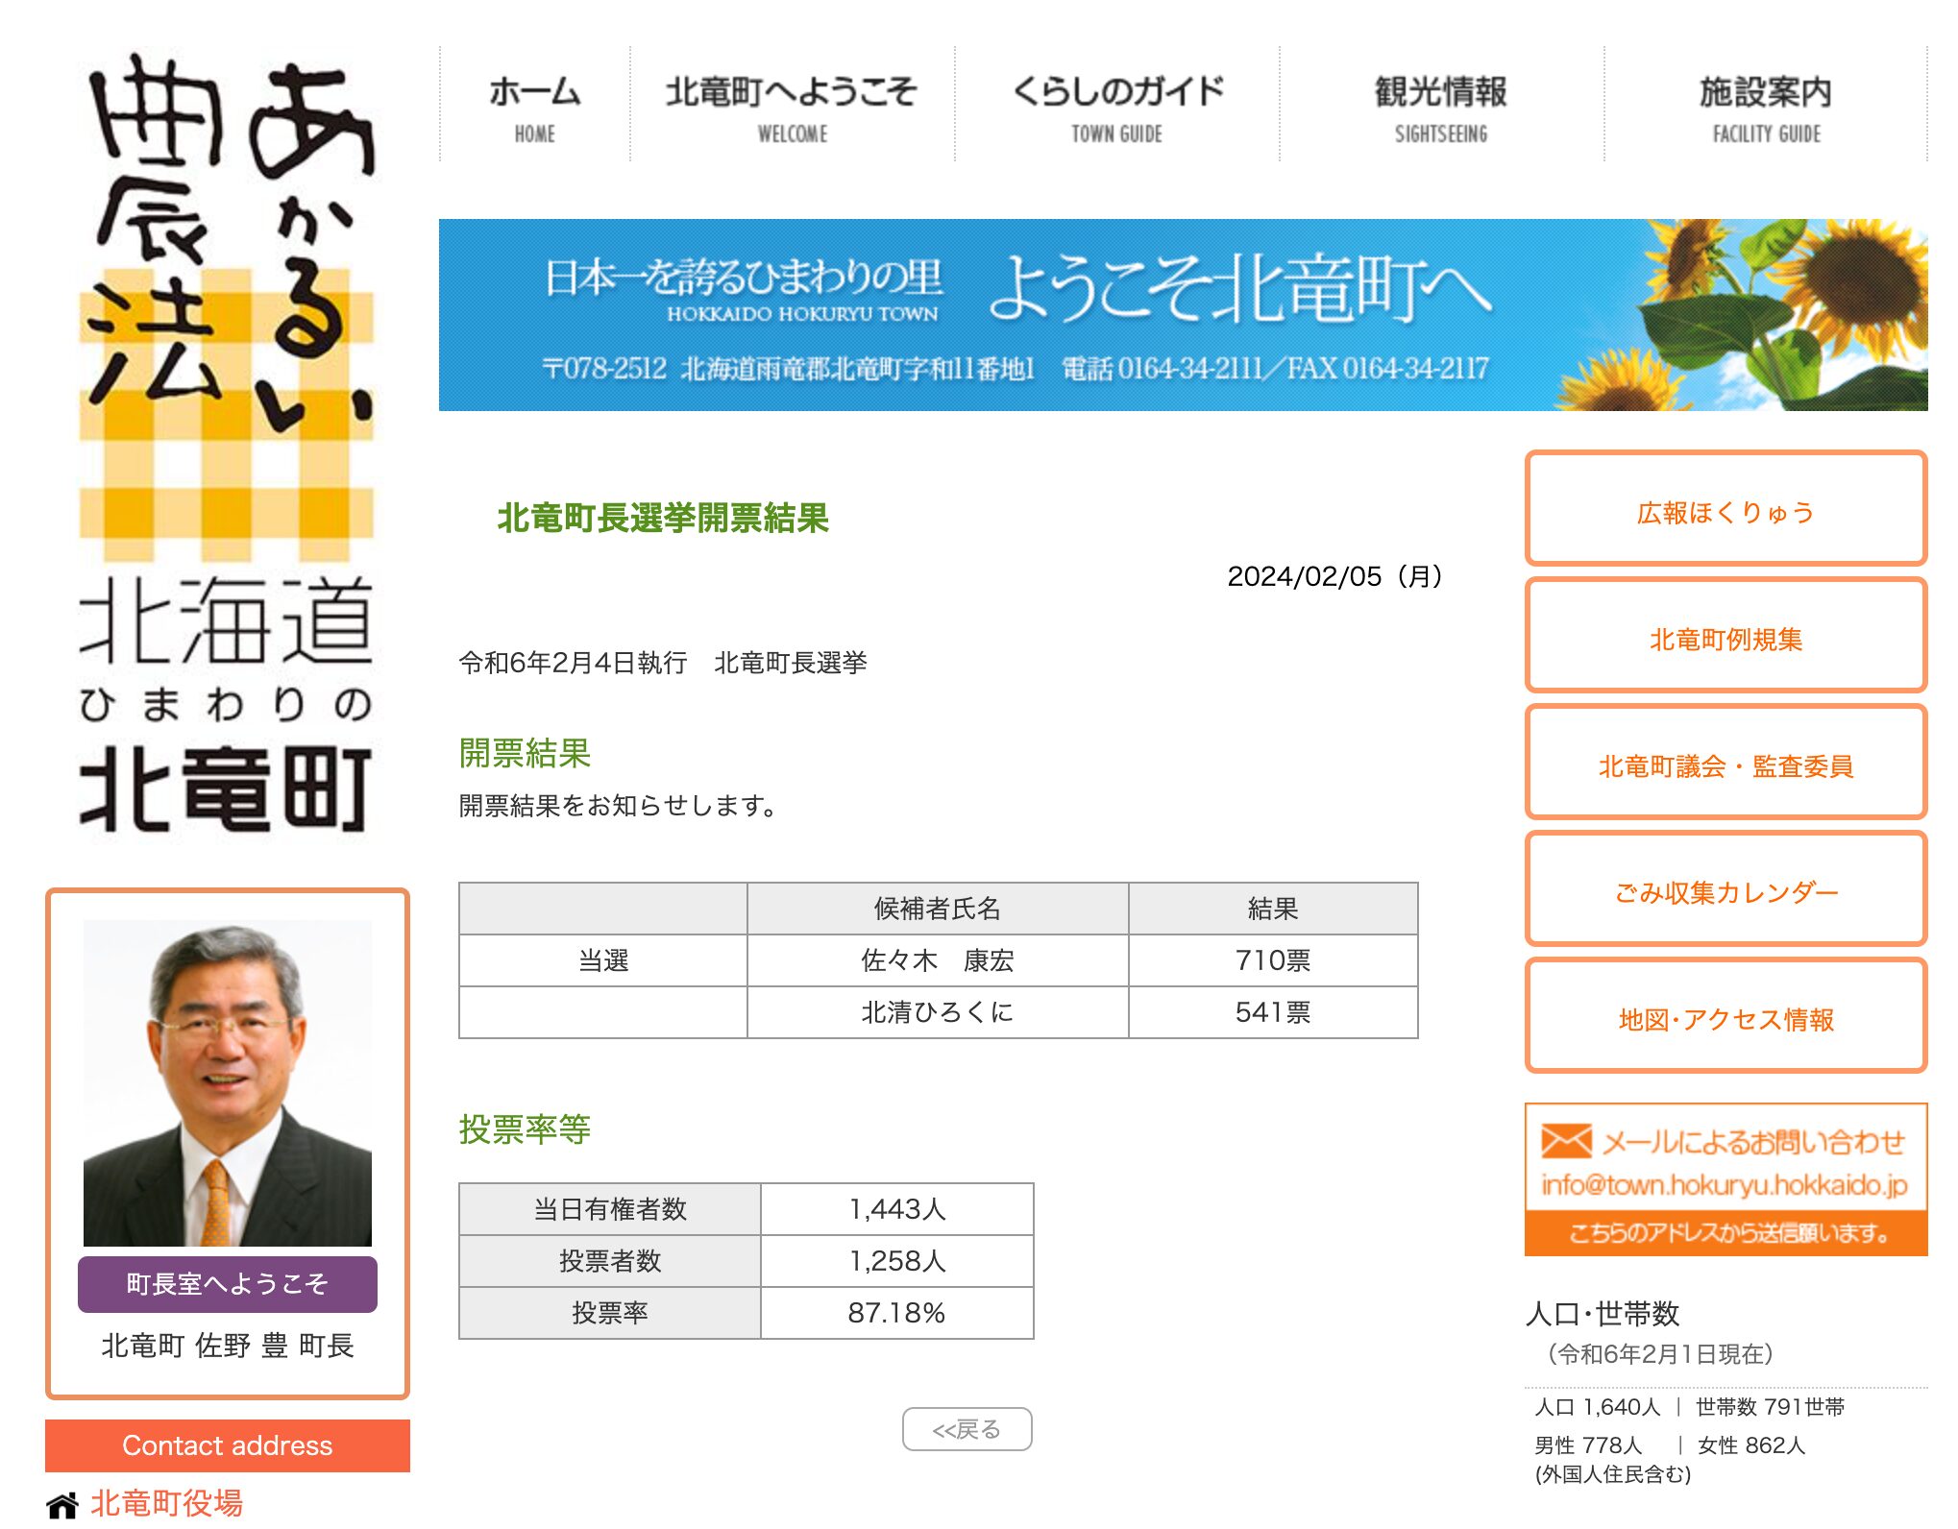
Task: Open 北竜町へようこそ from the navigation
Action: point(791,106)
